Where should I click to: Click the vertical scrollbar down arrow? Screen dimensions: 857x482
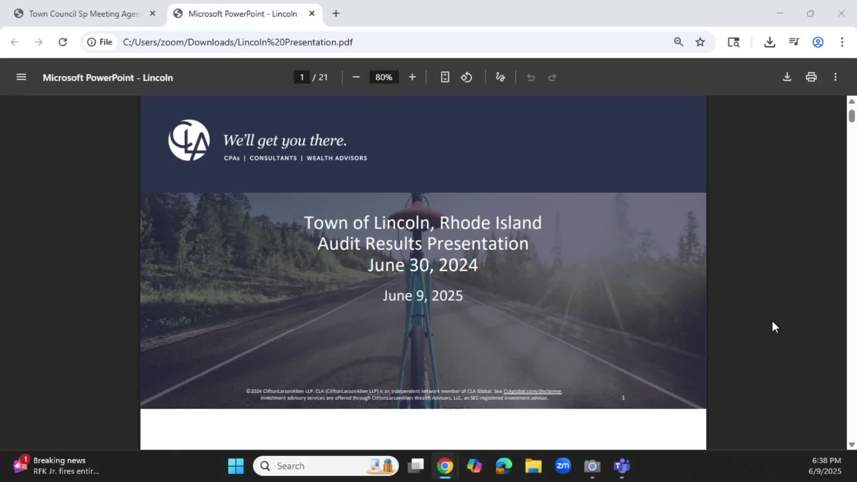851,445
